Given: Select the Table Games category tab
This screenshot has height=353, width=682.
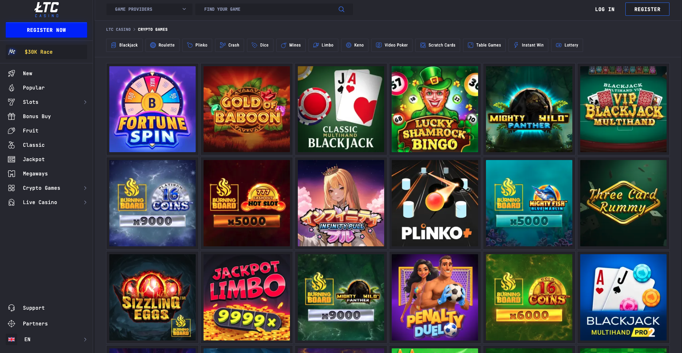Looking at the screenshot, I should click(484, 45).
